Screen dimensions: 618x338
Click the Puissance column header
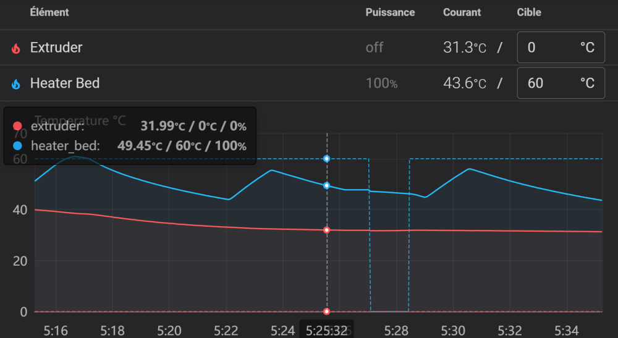pyautogui.click(x=390, y=12)
